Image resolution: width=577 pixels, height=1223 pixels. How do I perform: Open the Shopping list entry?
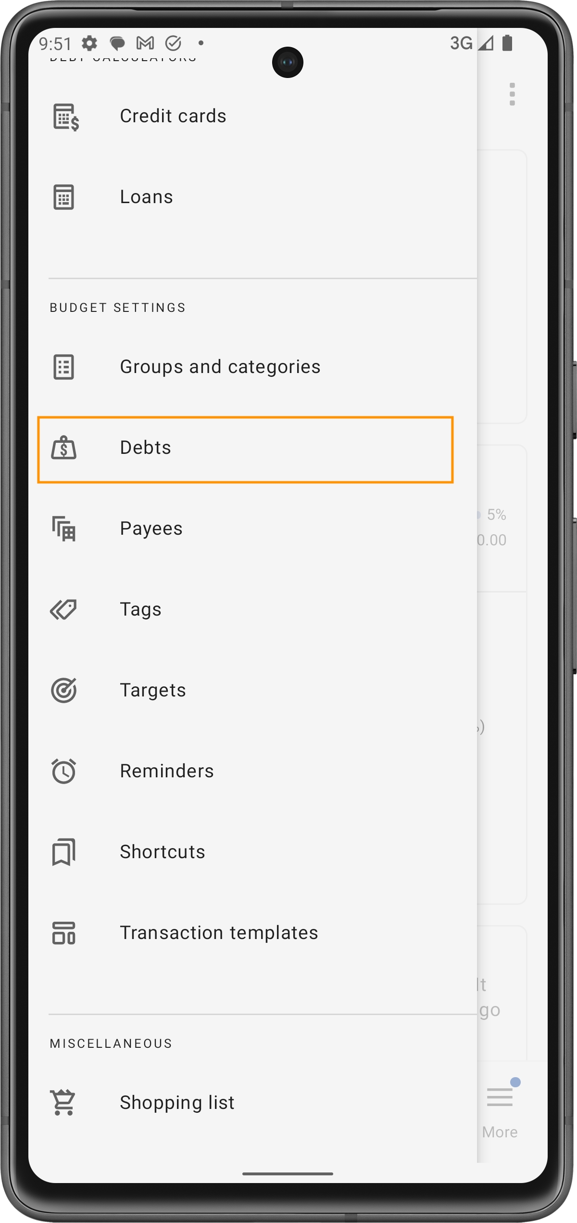click(177, 1102)
